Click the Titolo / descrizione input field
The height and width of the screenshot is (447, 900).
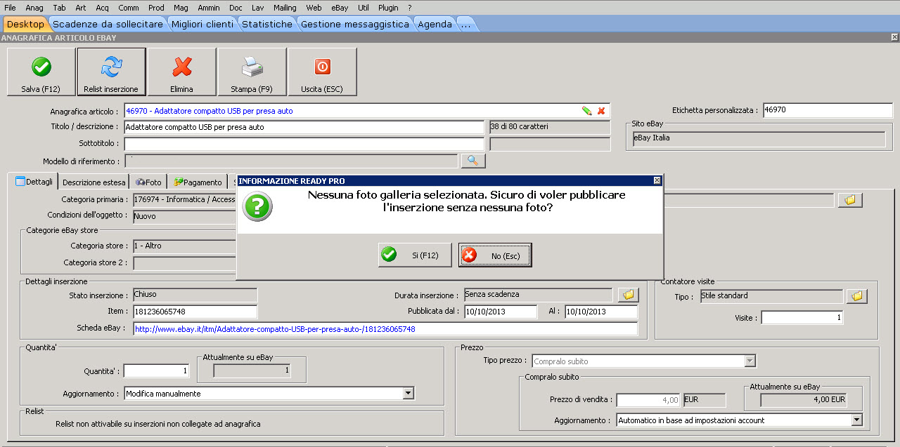(x=304, y=127)
